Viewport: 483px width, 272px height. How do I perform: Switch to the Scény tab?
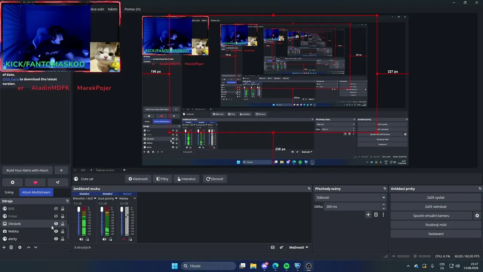(x=9, y=192)
